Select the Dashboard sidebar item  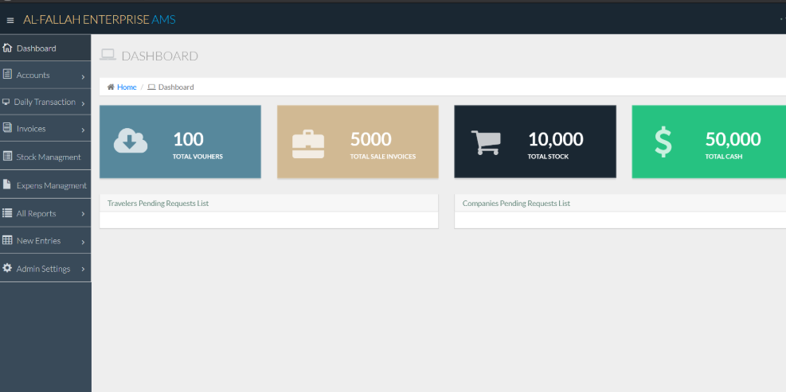tap(37, 49)
